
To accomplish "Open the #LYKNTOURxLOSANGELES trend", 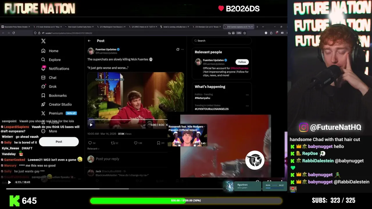I will [212, 109].
